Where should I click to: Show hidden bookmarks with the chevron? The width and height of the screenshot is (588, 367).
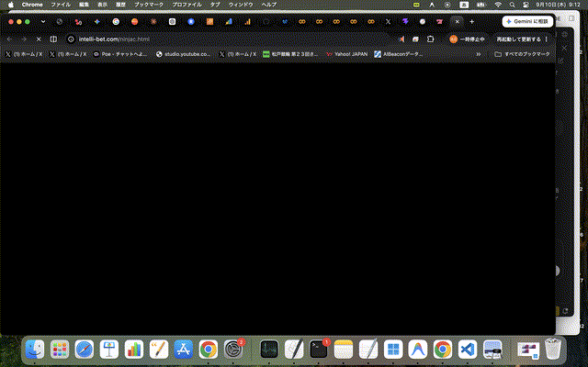[478, 54]
